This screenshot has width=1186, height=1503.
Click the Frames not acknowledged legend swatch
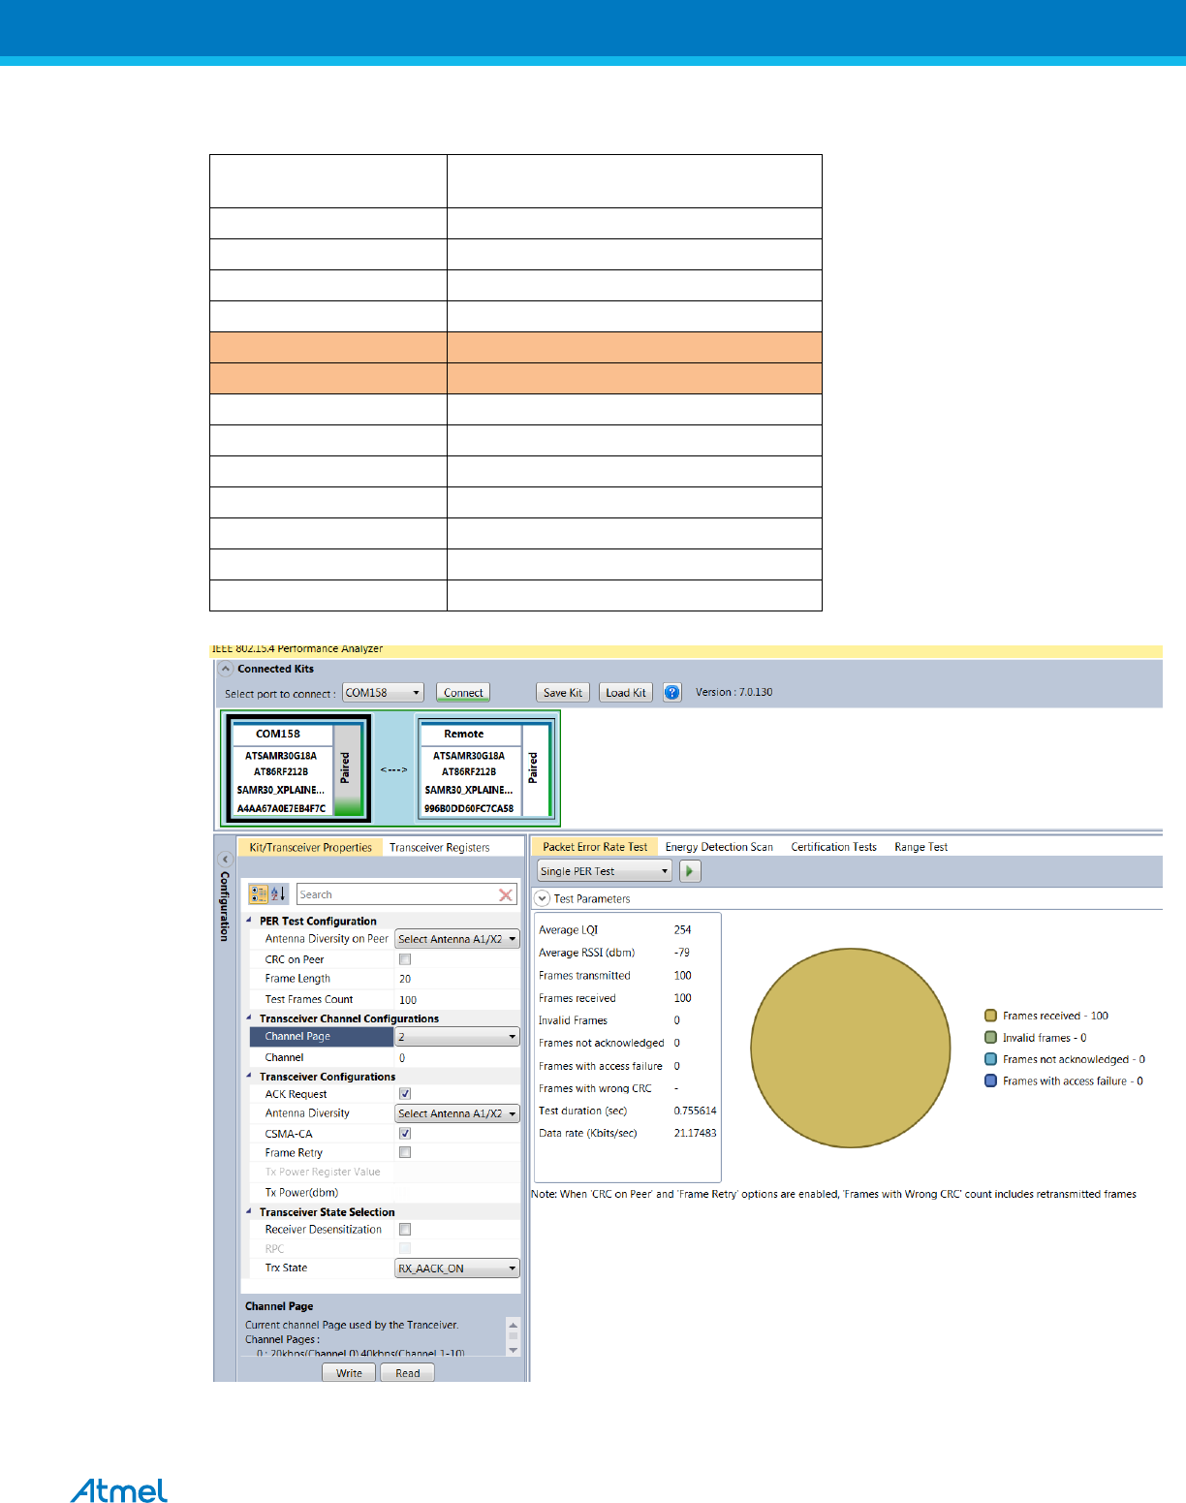[x=990, y=1059]
